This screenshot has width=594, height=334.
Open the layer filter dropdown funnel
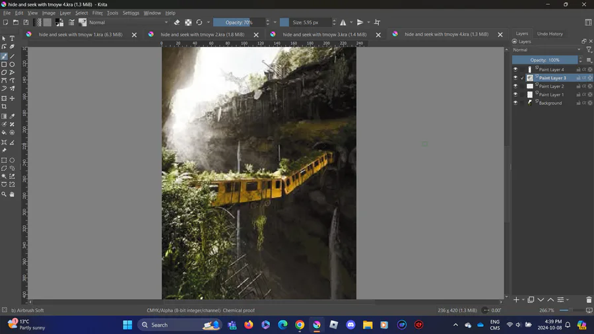click(x=589, y=50)
